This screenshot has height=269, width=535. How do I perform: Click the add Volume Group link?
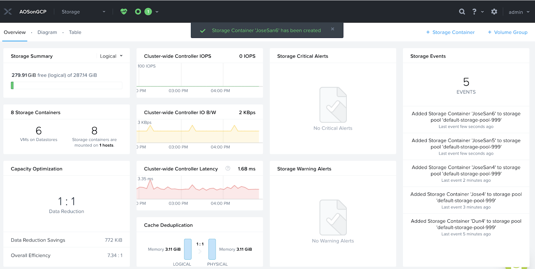coord(507,32)
